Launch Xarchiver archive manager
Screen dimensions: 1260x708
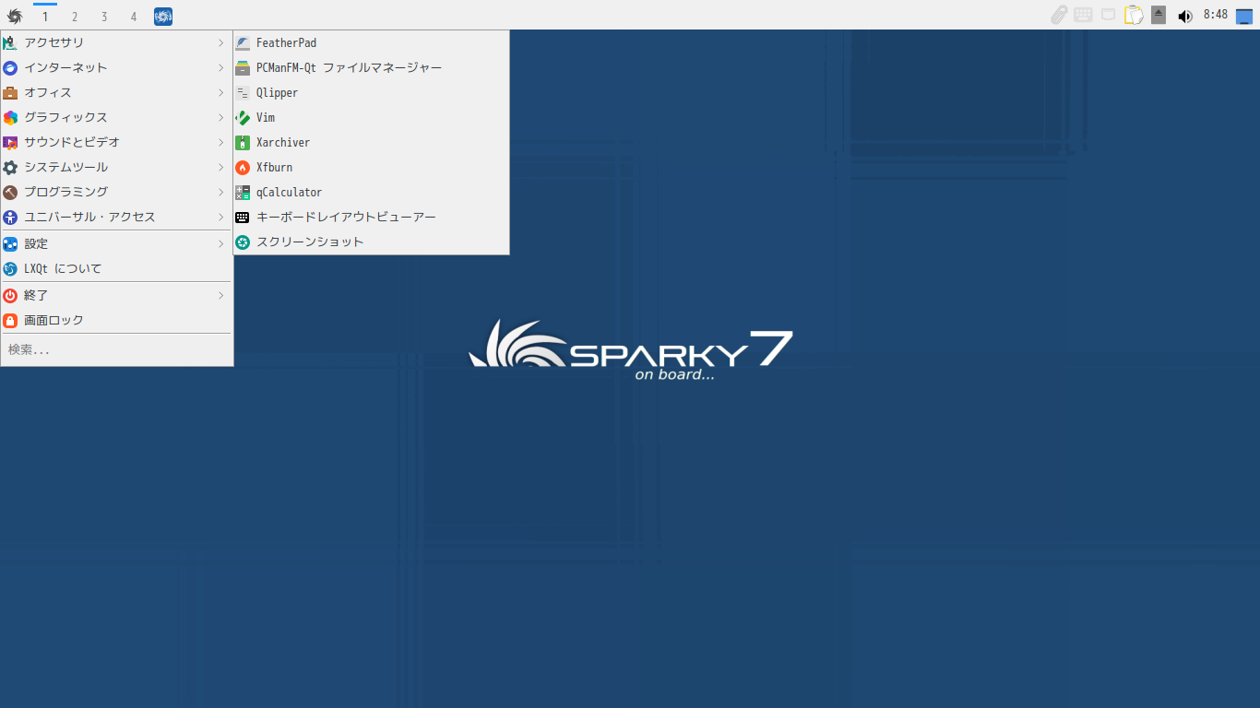[371, 143]
